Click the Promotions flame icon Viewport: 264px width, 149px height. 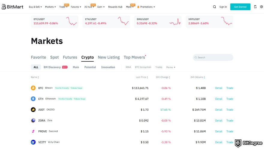coord(138,7)
